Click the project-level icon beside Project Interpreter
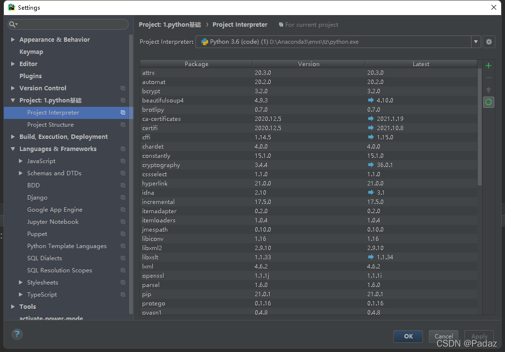 [x=123, y=113]
